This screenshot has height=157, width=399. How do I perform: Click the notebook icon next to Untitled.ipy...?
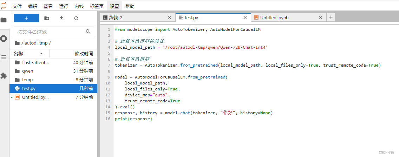17,97
